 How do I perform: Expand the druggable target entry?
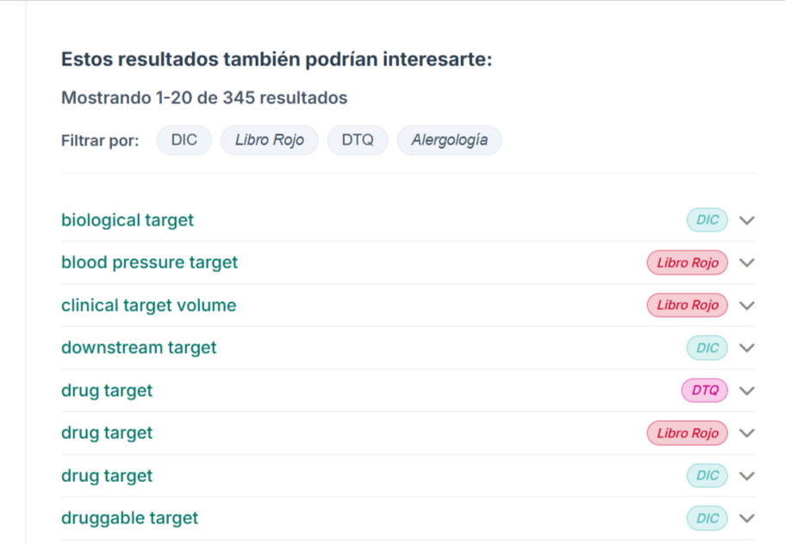(747, 518)
